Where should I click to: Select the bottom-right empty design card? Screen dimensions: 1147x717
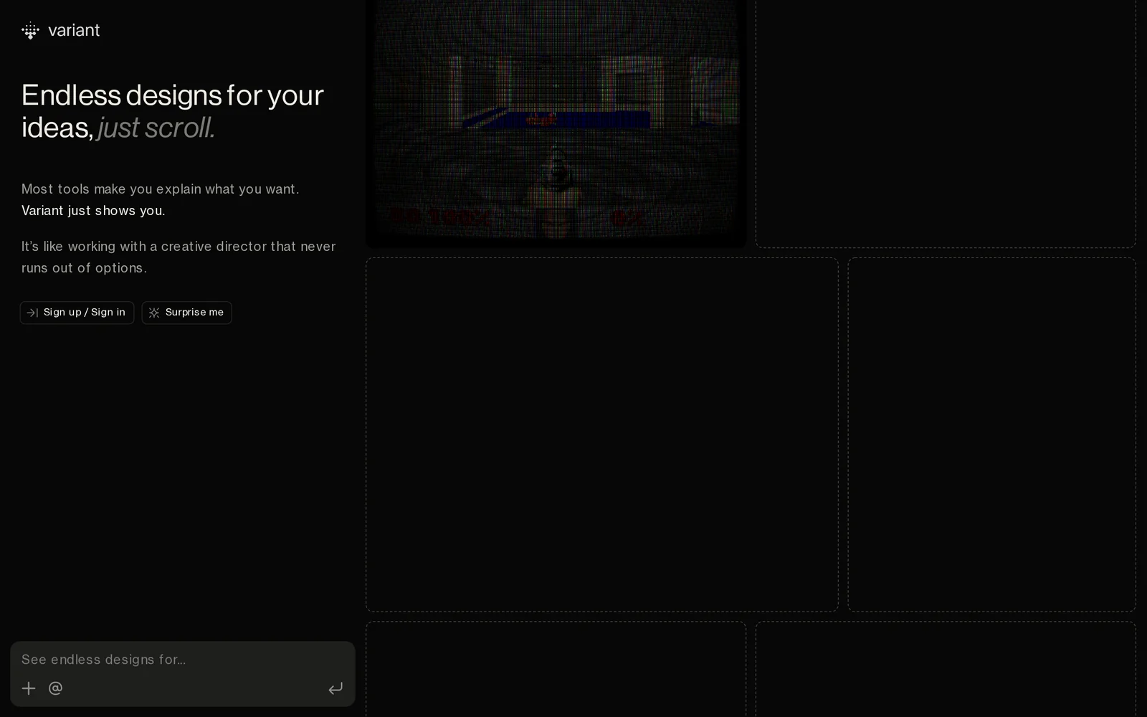click(945, 670)
